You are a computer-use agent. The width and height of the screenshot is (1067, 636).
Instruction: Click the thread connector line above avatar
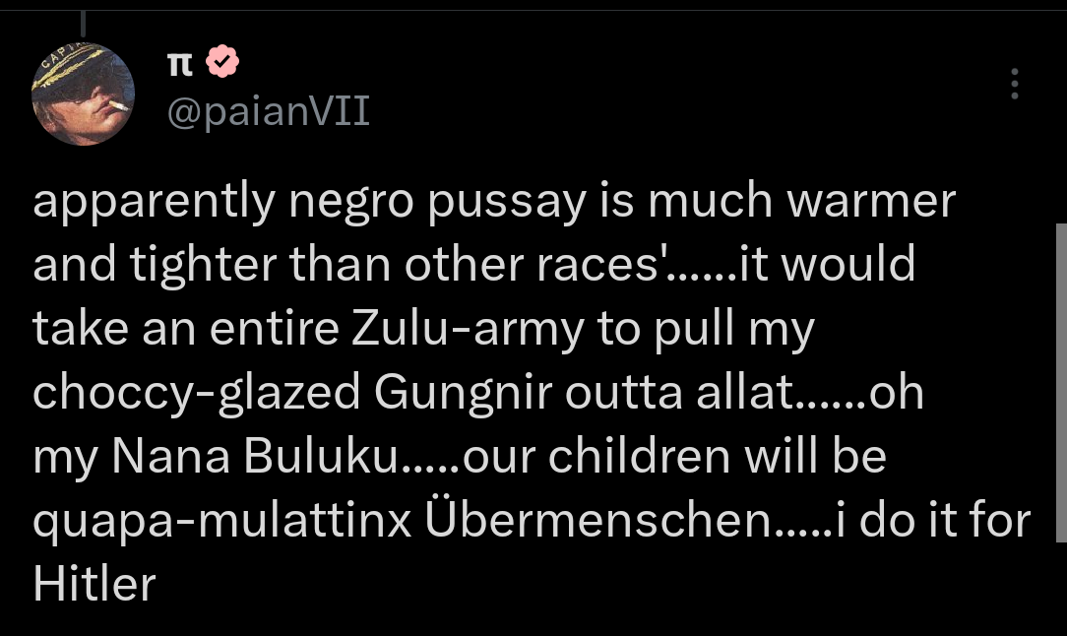[82, 23]
